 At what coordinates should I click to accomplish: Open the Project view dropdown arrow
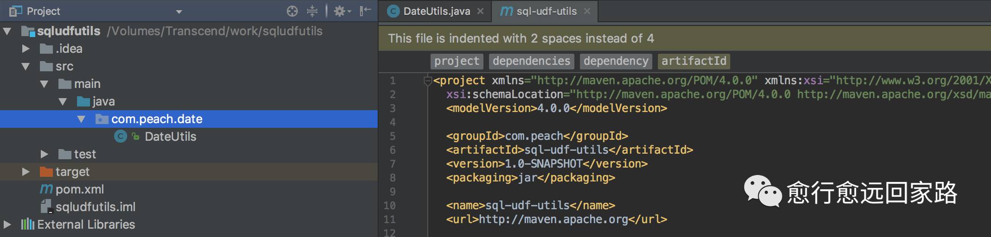(179, 12)
